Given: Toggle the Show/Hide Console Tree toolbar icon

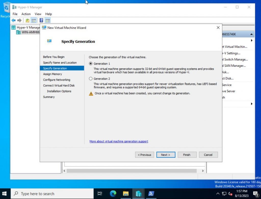Looking at the screenshot, I should point(33,20).
